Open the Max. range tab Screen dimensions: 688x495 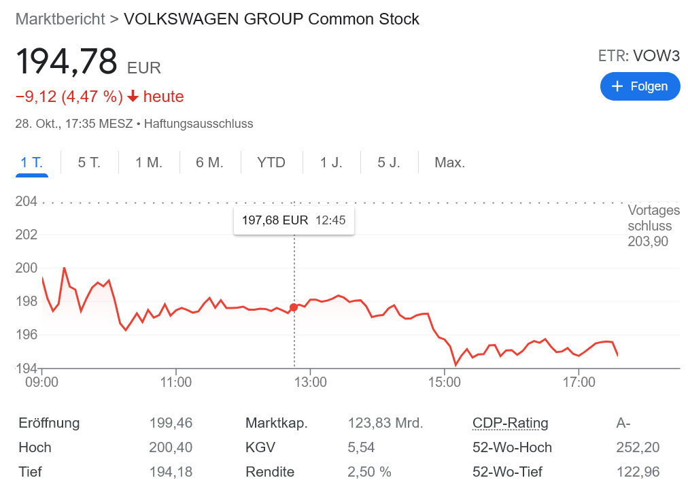point(450,163)
